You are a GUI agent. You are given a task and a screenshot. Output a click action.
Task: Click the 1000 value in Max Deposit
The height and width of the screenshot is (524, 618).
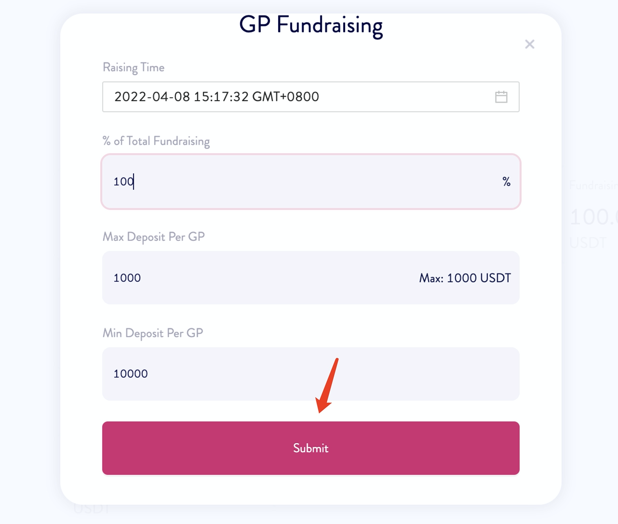(127, 278)
